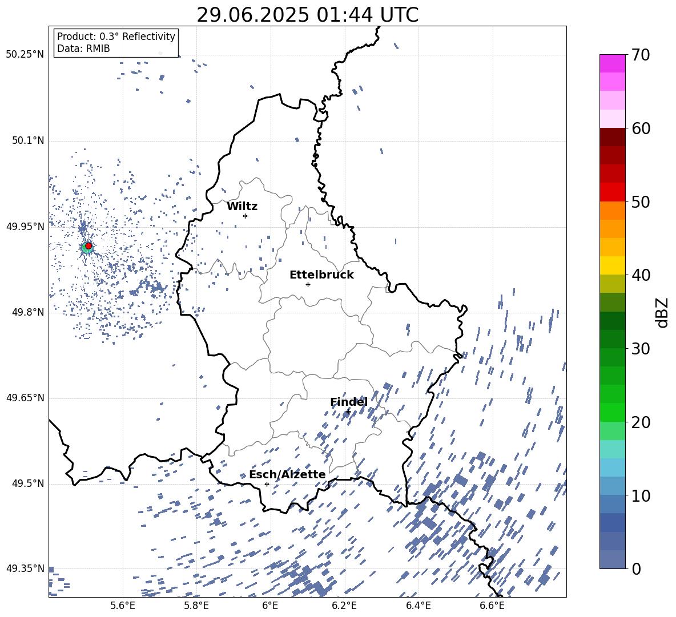Click the 70 tick label on colorbar

click(641, 55)
